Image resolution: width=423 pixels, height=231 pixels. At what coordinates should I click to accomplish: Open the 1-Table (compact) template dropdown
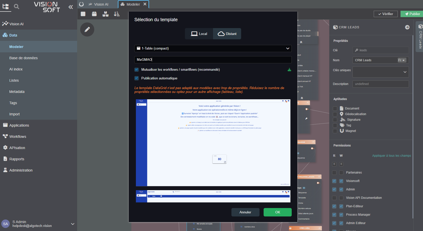pyautogui.click(x=213, y=48)
